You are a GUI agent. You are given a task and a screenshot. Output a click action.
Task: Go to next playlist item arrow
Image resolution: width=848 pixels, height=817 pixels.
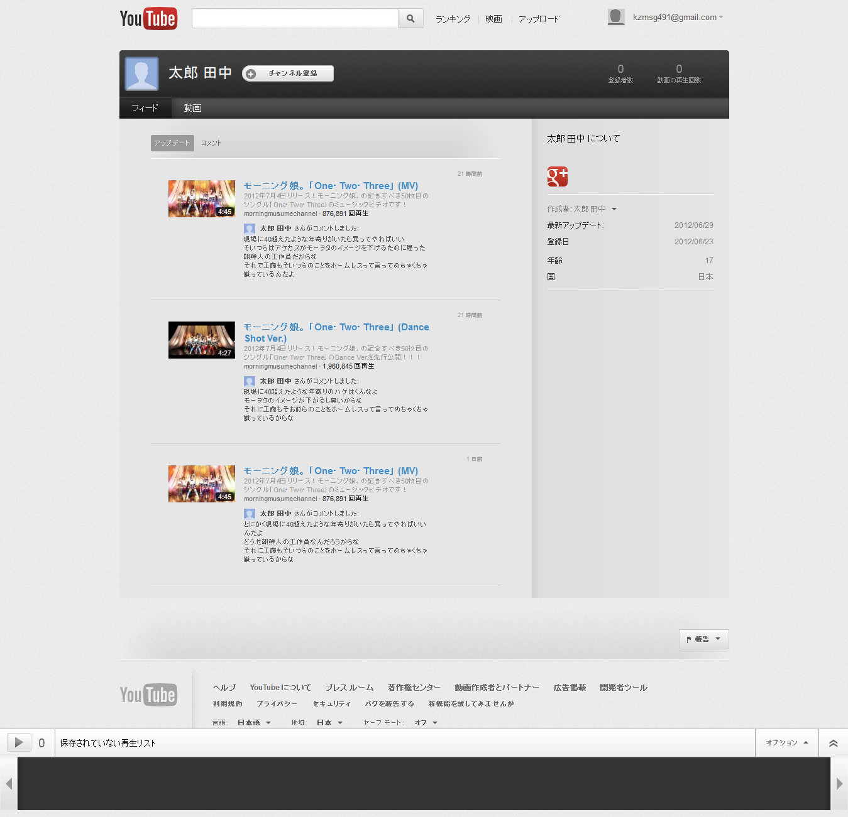click(839, 784)
